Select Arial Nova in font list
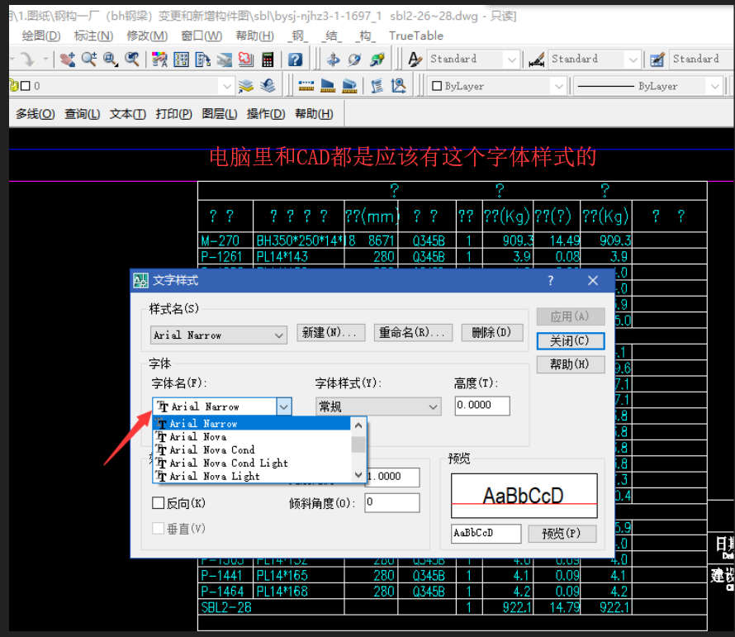Screen dimensions: 735x637 pos(252,437)
